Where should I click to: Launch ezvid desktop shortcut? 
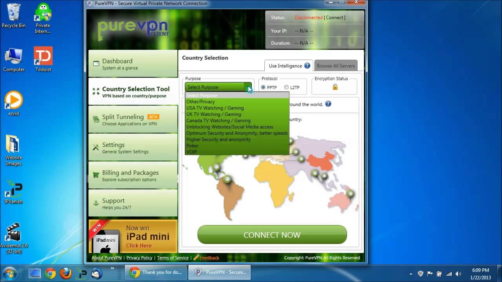[x=14, y=103]
